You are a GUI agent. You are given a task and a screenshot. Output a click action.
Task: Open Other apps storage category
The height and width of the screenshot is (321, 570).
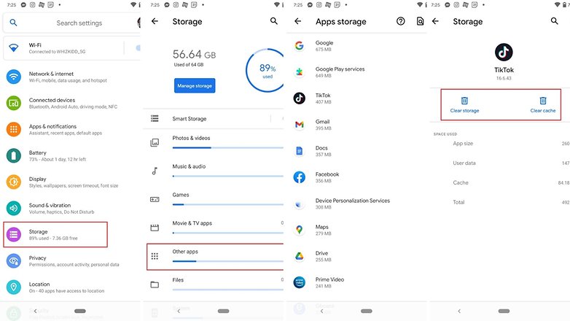tap(215, 256)
